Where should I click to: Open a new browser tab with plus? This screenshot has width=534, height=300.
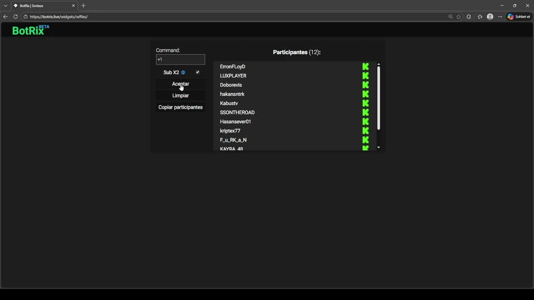(x=83, y=6)
